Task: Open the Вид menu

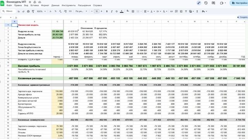Action: point(26,5)
